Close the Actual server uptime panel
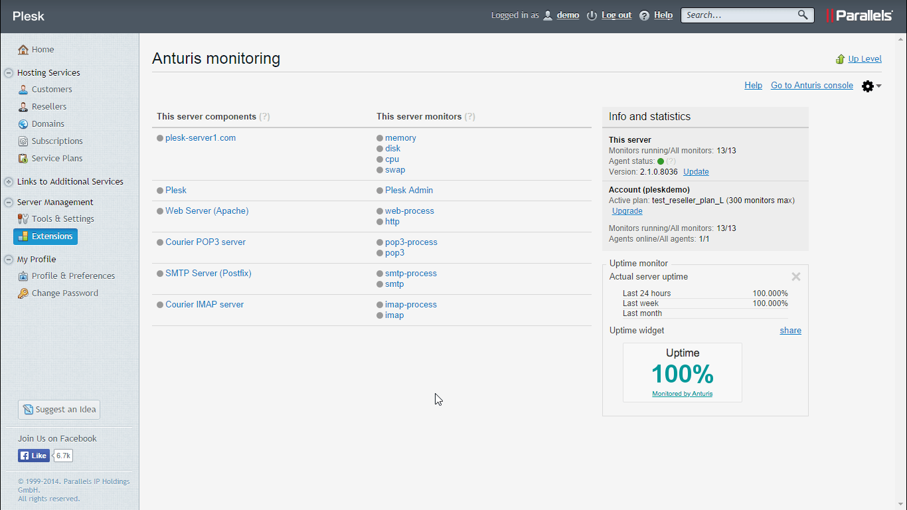 [795, 277]
